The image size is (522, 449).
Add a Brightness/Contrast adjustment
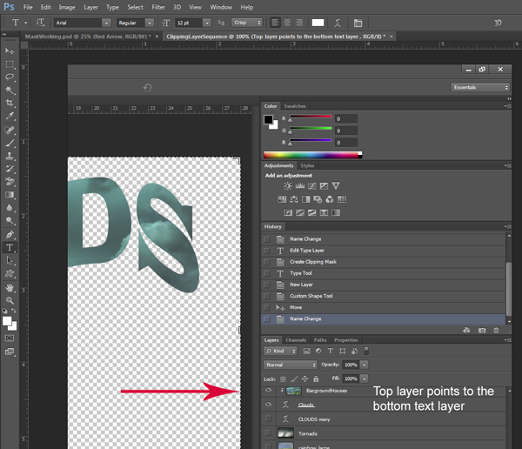click(288, 186)
